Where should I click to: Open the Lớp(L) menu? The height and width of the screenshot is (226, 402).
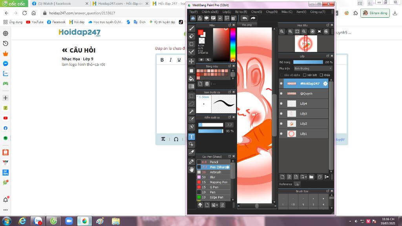click(x=227, y=12)
